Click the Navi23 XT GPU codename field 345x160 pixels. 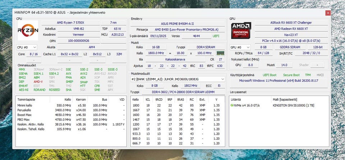[x=291, y=35]
